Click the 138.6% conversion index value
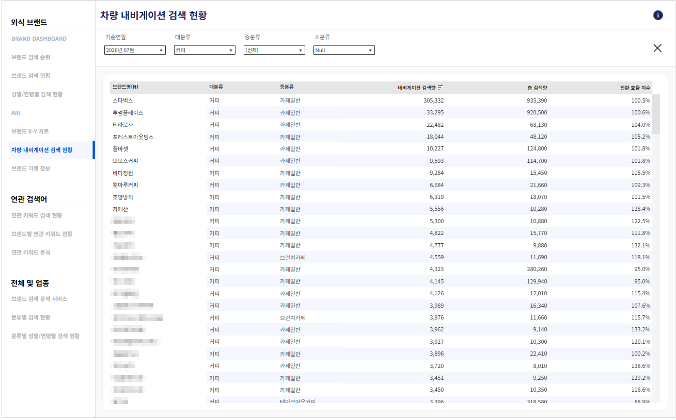 pos(641,366)
